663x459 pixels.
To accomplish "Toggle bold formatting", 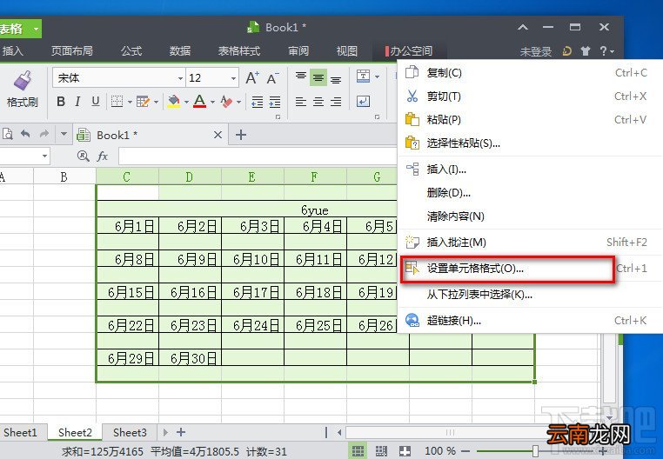I will (61, 102).
